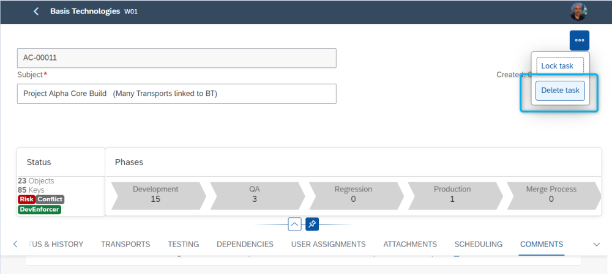This screenshot has height=274, width=612.
Task: Open the User Assignments tab
Action: pyautogui.click(x=328, y=244)
